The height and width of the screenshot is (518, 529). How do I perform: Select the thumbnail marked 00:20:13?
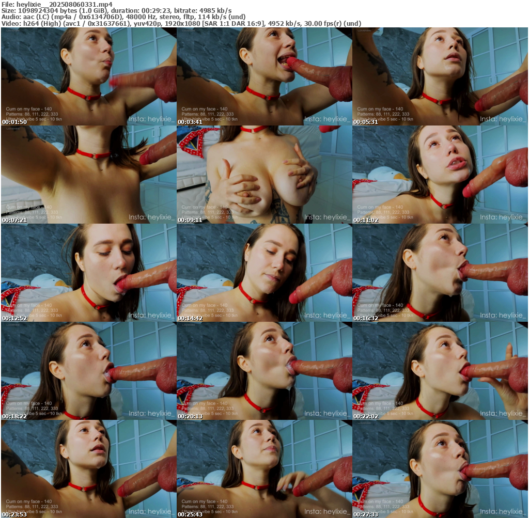pos(264,371)
